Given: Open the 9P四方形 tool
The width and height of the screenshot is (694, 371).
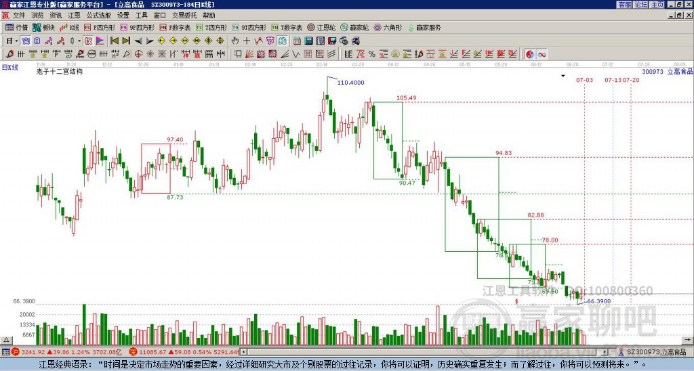Looking at the screenshot, I should coord(138,27).
